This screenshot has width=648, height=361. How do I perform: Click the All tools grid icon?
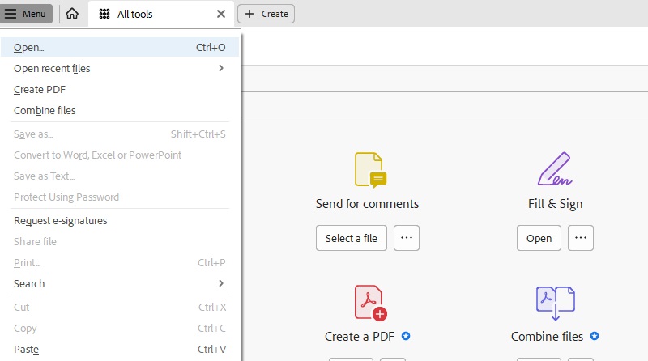(x=104, y=14)
